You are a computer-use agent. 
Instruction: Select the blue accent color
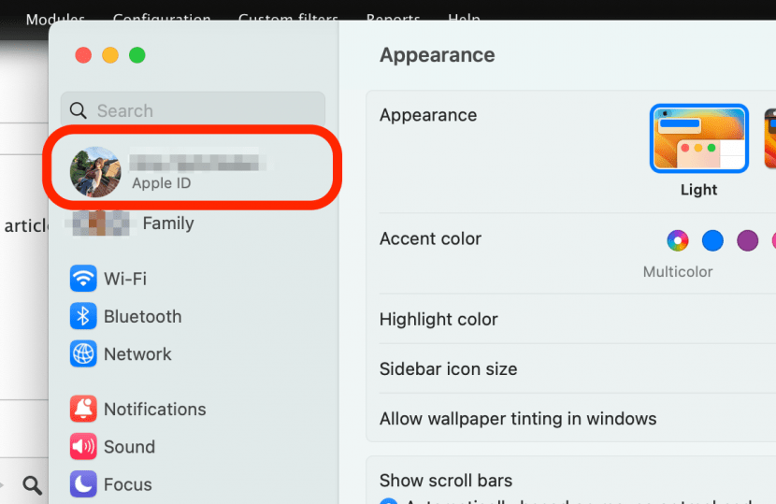(x=712, y=241)
